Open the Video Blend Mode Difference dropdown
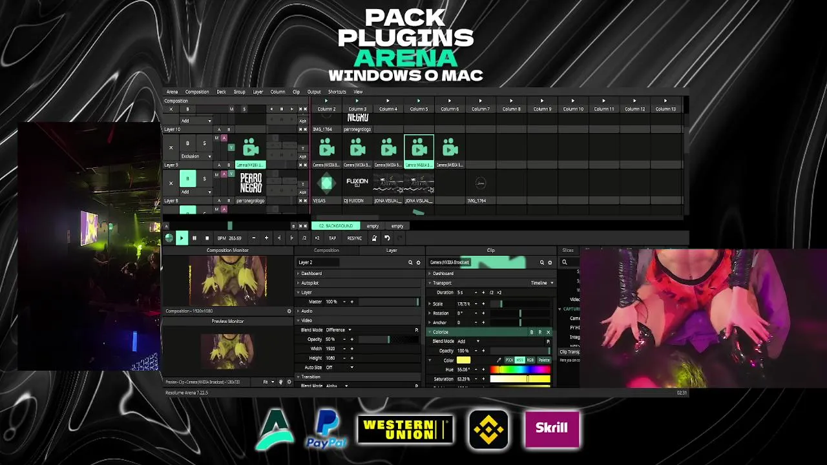 (339, 330)
